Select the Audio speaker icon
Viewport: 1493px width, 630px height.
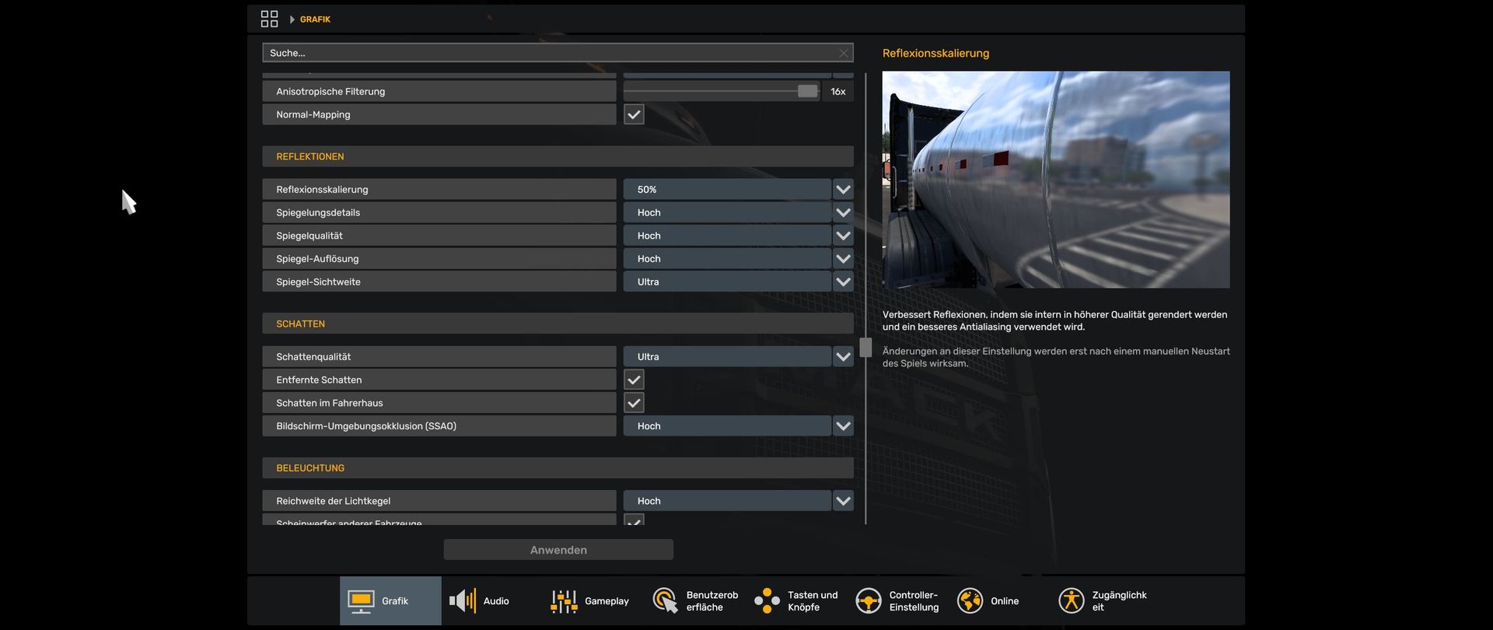(463, 601)
